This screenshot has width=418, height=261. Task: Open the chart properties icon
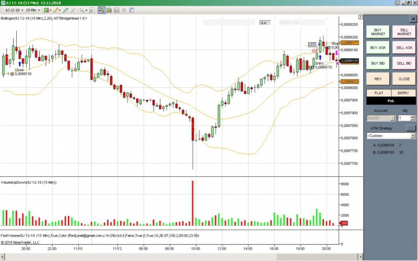point(132,10)
